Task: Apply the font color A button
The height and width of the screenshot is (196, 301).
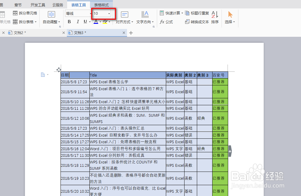Action: click(96, 22)
